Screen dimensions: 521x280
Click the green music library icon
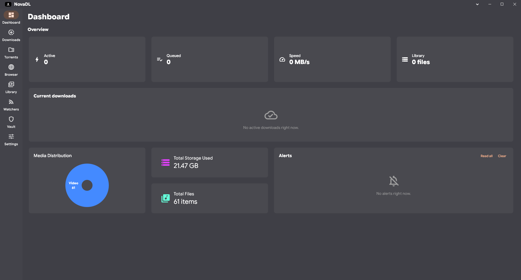(166, 198)
